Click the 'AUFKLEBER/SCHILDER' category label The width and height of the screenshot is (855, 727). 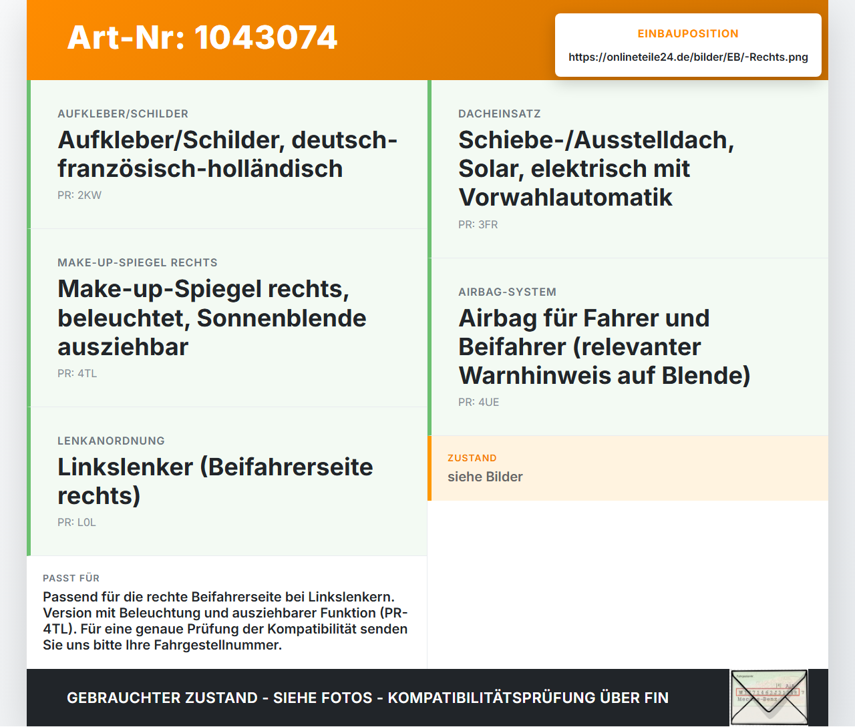click(123, 113)
